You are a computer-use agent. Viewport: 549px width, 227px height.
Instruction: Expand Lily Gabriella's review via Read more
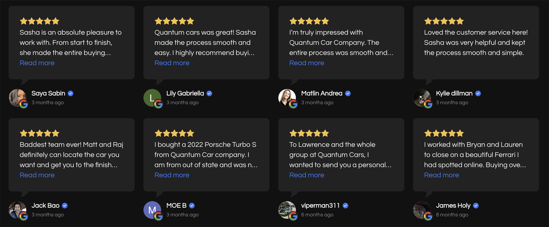point(172,63)
